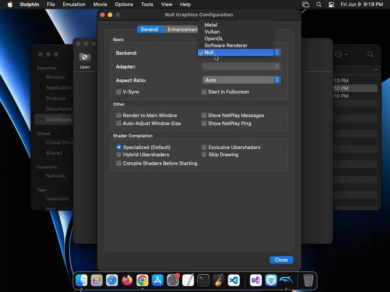Screen dimensions: 390x292
Task: Open the View menu
Action: click(x=167, y=5)
